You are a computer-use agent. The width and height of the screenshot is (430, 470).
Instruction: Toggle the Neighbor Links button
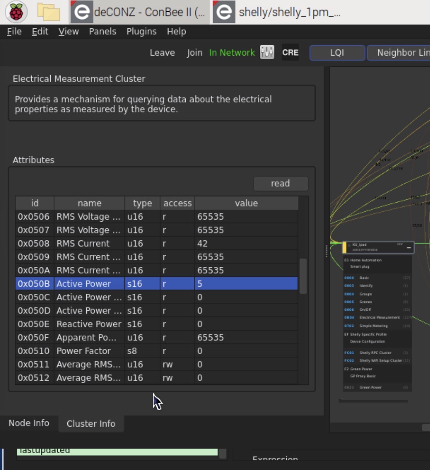pos(399,53)
